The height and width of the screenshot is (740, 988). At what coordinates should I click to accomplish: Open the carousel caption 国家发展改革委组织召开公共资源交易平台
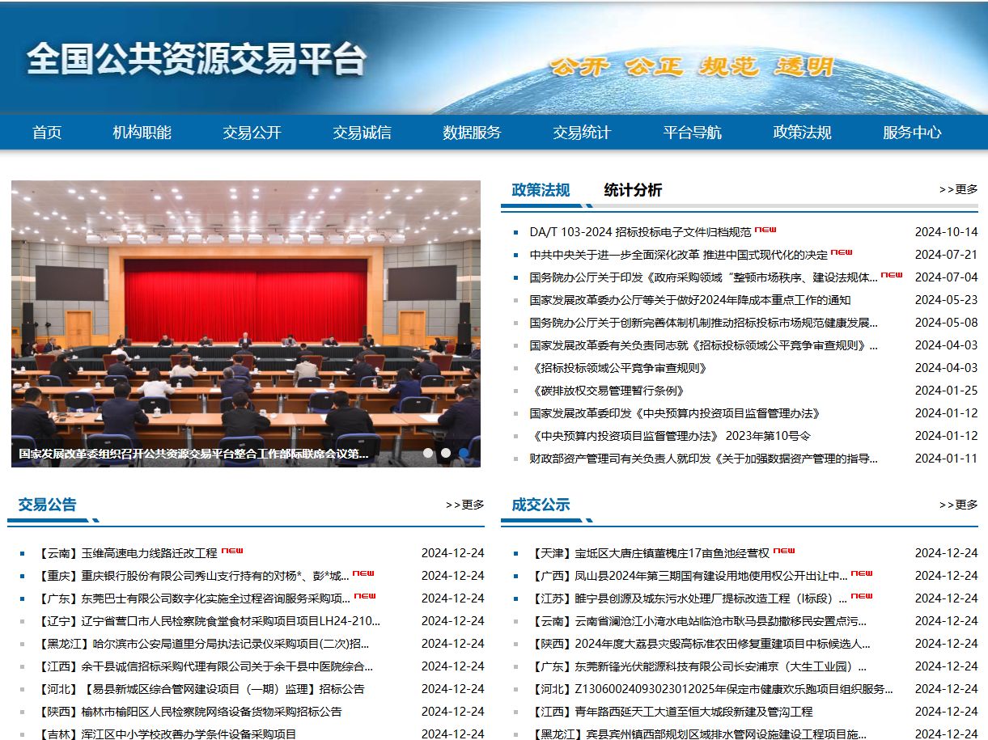194,455
